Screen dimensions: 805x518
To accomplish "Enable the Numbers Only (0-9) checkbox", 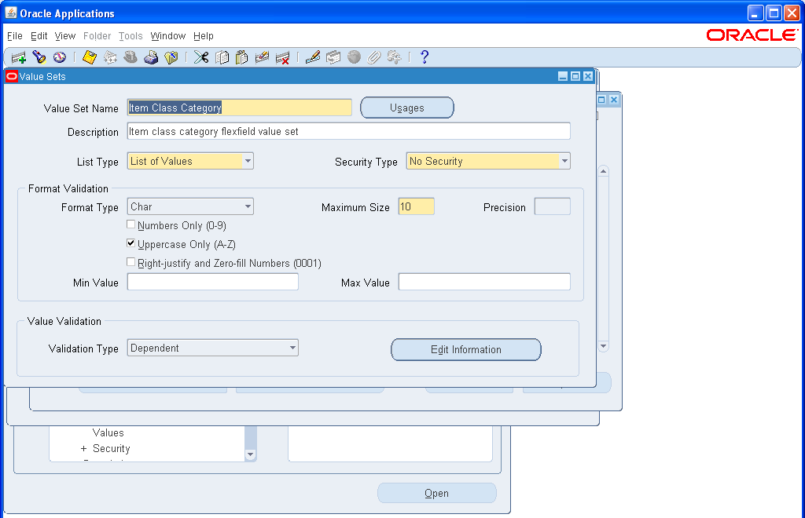I will coord(130,224).
